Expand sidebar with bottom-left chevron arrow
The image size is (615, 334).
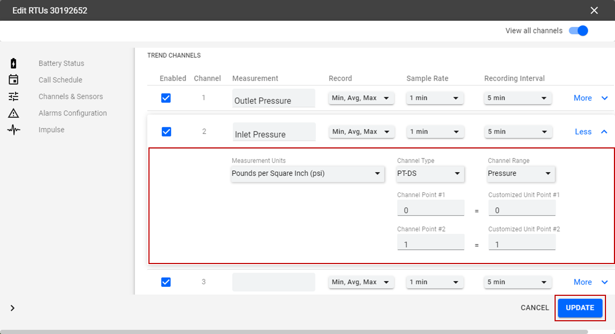tap(13, 308)
